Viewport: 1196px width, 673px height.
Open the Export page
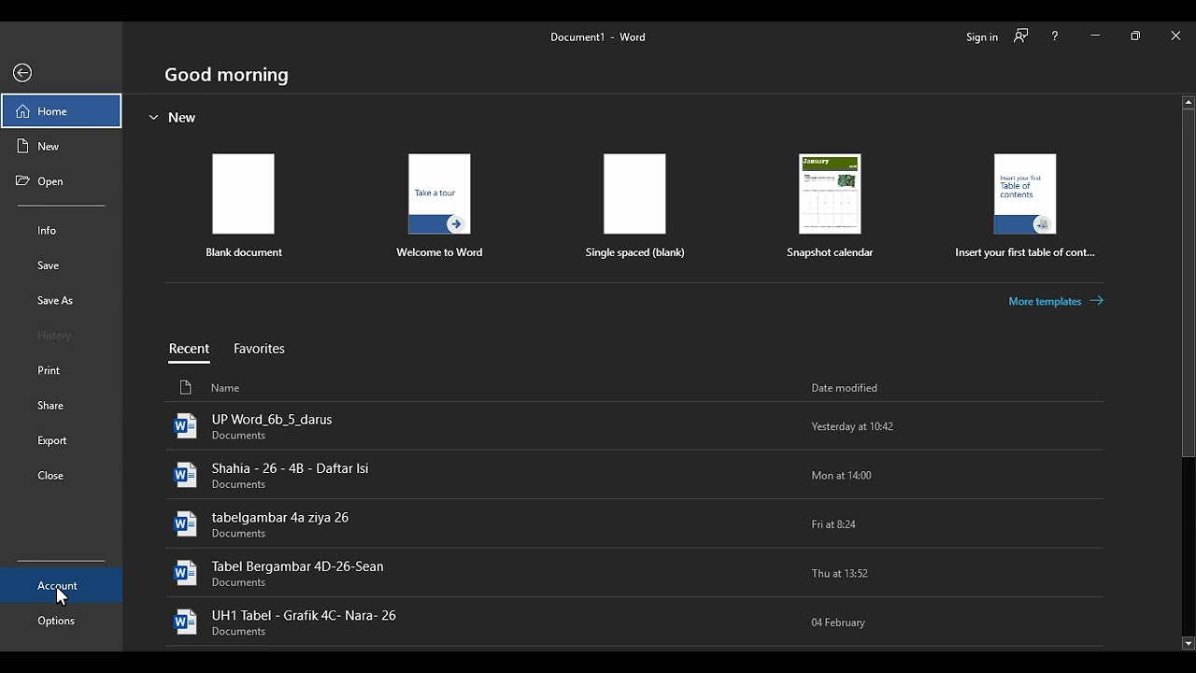[x=62, y=440]
